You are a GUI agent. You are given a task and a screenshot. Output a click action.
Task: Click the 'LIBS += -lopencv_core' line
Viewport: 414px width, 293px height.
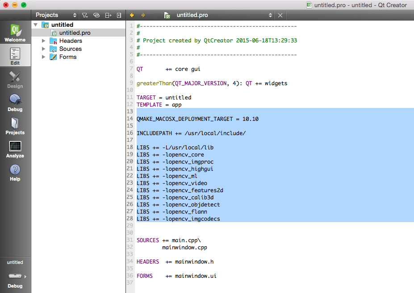170,155
